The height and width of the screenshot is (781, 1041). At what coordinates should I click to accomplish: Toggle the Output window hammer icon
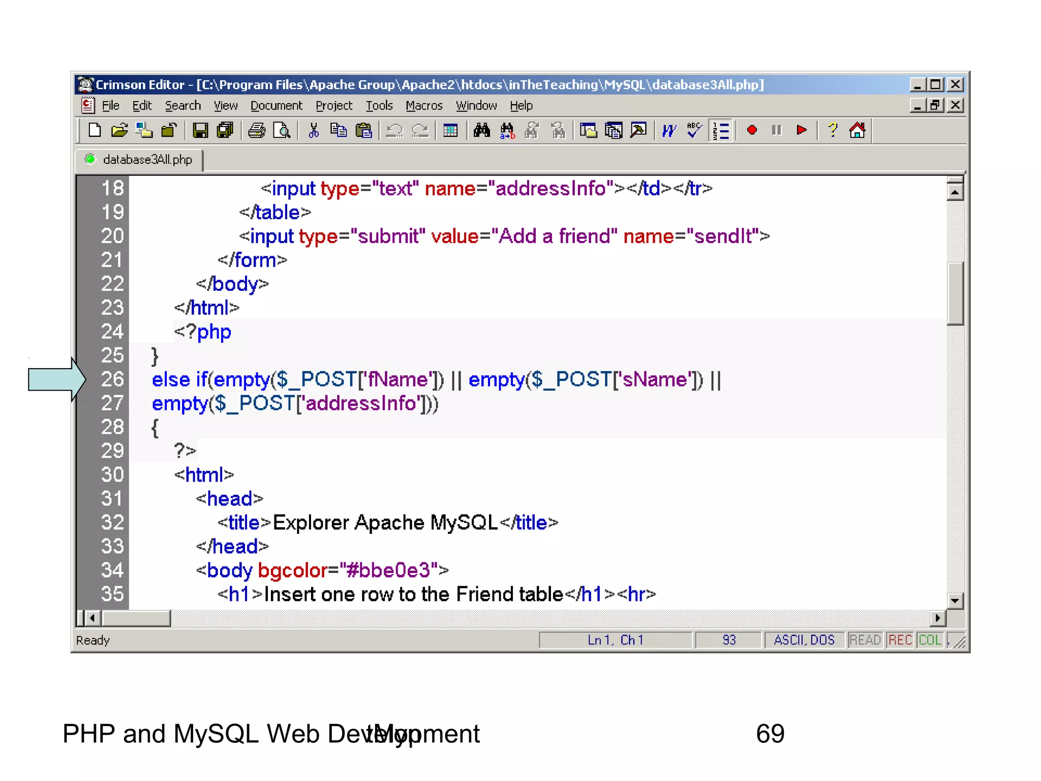pos(638,131)
